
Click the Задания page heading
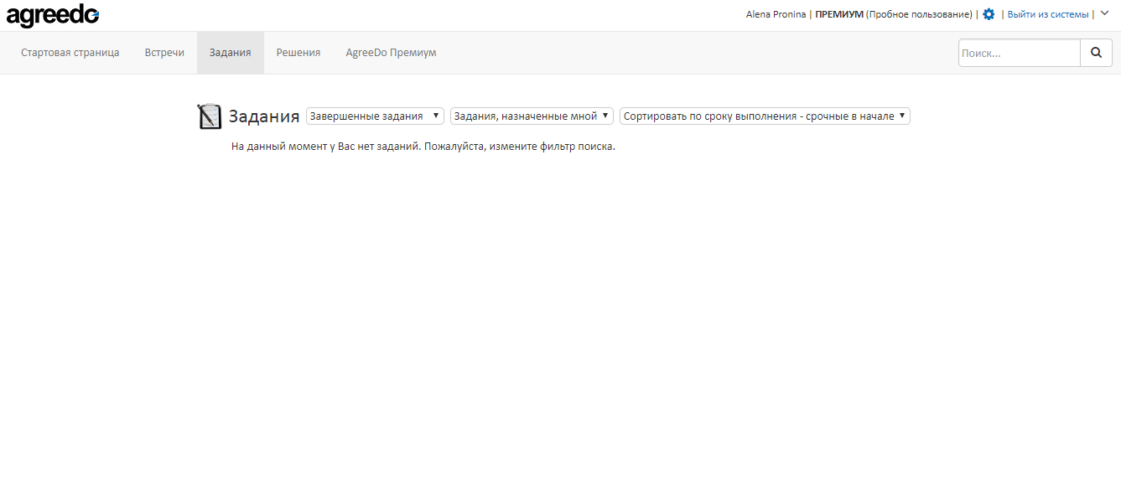[266, 116]
